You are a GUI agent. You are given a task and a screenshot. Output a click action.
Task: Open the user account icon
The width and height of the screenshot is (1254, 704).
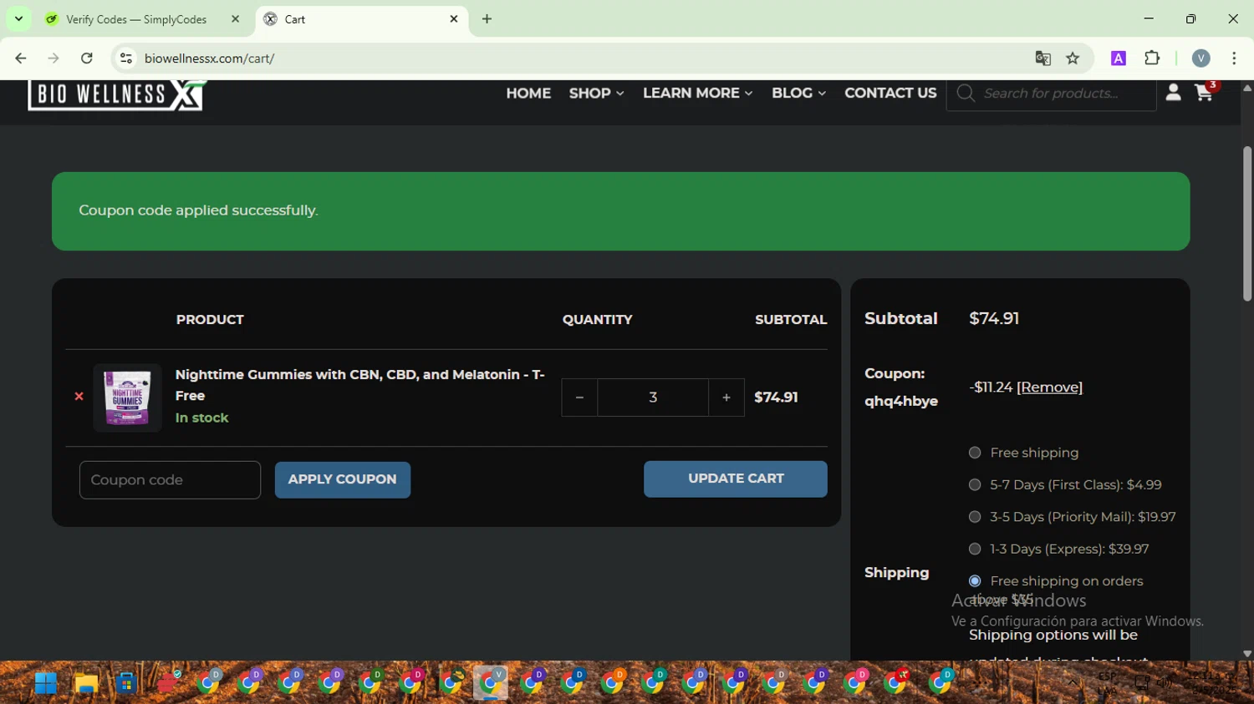(x=1173, y=93)
